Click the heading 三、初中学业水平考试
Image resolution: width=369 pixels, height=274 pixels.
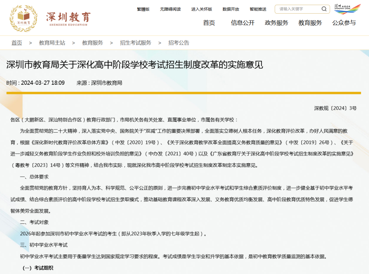(44, 245)
